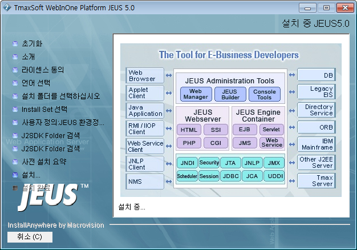Screen dimensions: 357x250
Task: Click the bullet icon beside 라이센스 동의
Action: coord(15,70)
